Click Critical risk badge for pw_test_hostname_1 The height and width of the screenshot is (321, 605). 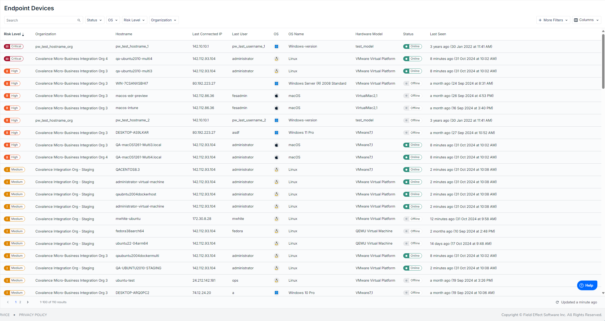[14, 46]
